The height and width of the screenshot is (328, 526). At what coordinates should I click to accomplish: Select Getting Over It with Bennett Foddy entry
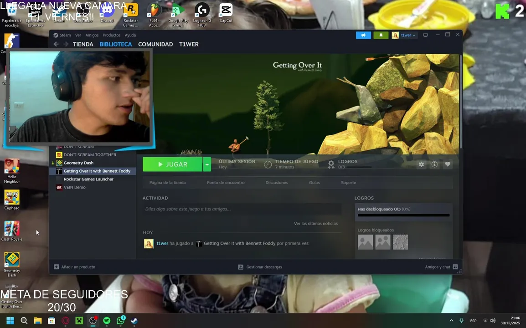pos(92,171)
